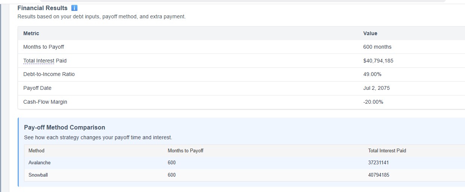Select the -20.00% margin value
Image resolution: width=465 pixels, height=192 pixels.
click(373, 102)
